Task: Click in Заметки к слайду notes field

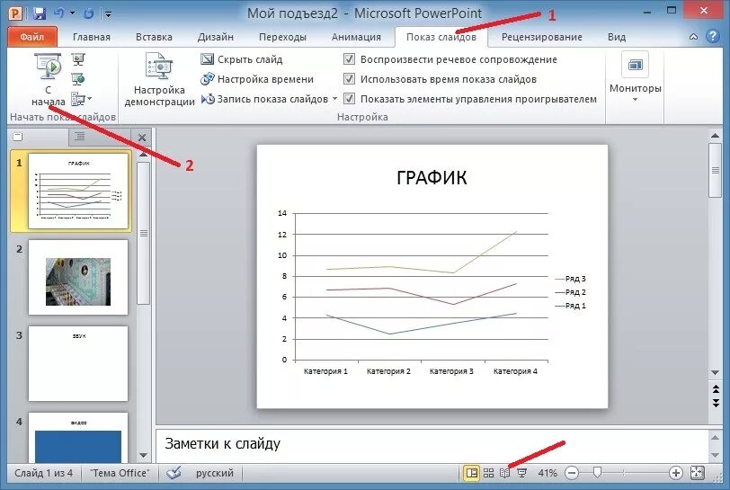Action: 432,444
